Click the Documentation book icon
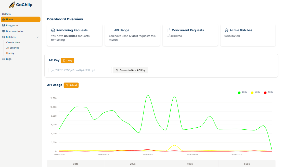The width and height of the screenshot is (281, 167). point(3,31)
